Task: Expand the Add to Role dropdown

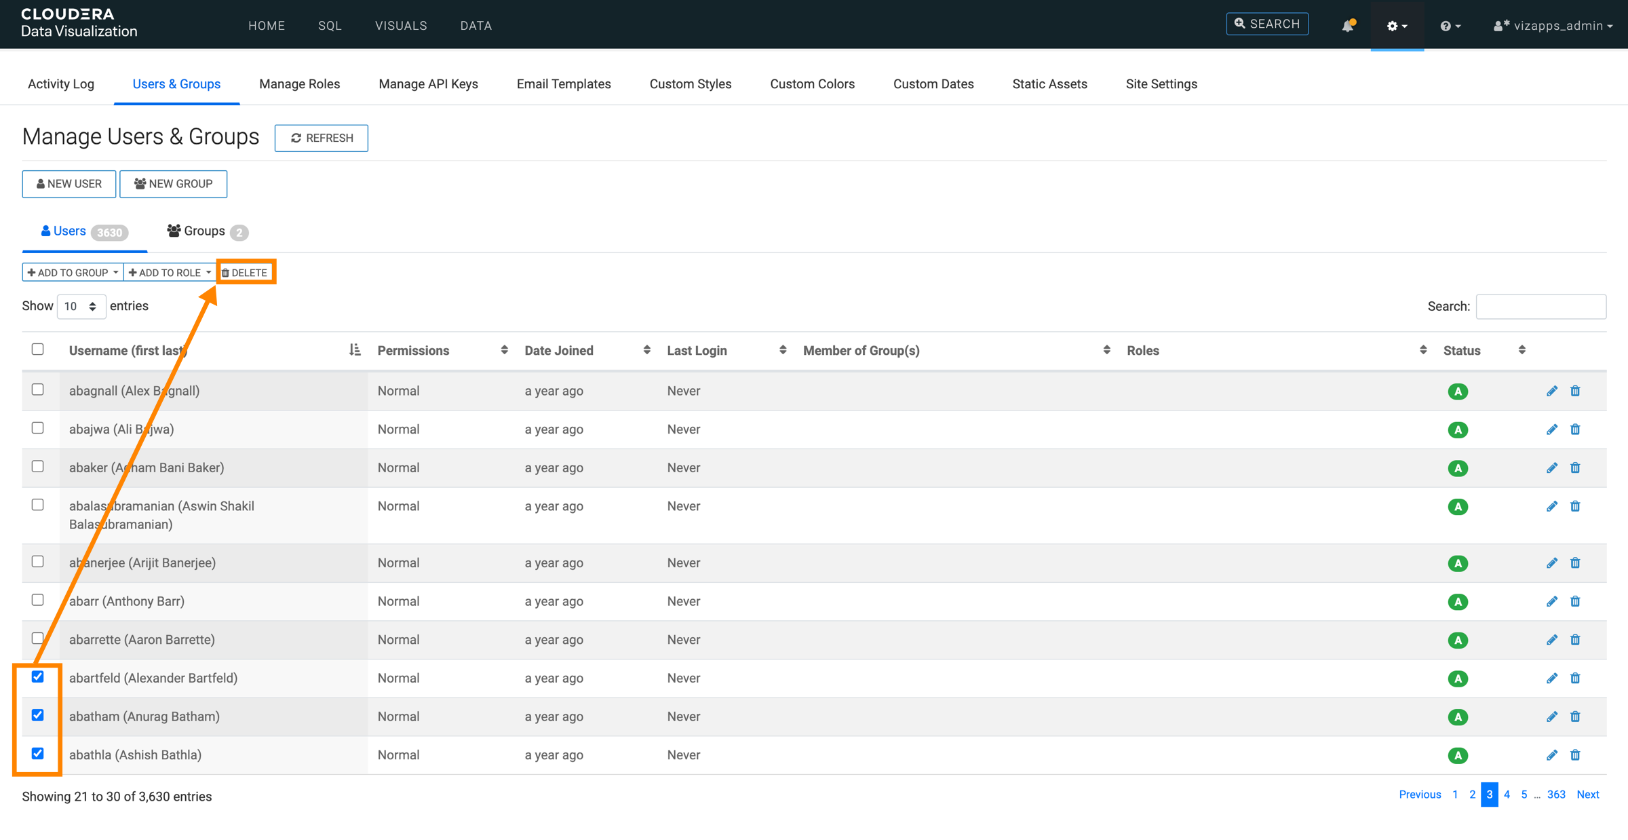Action: click(x=170, y=273)
